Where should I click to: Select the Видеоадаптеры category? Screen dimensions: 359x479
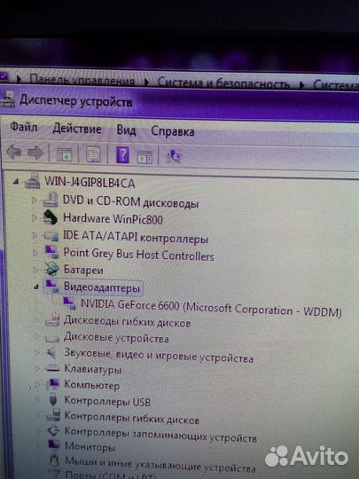click(102, 287)
